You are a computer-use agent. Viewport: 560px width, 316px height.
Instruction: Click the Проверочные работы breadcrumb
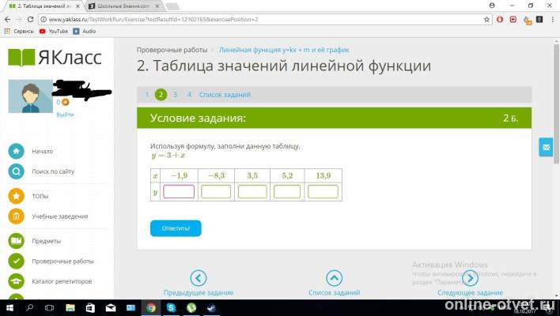pyautogui.click(x=172, y=50)
